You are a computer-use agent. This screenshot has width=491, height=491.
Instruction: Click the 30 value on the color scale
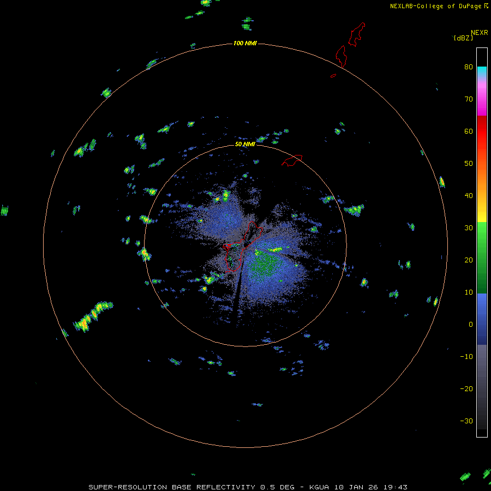(x=469, y=228)
